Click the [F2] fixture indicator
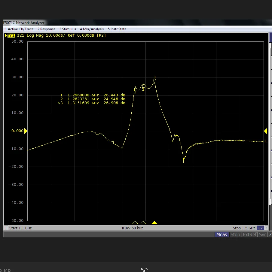Image resolution: width=272 pixels, height=272 pixels. point(101,35)
